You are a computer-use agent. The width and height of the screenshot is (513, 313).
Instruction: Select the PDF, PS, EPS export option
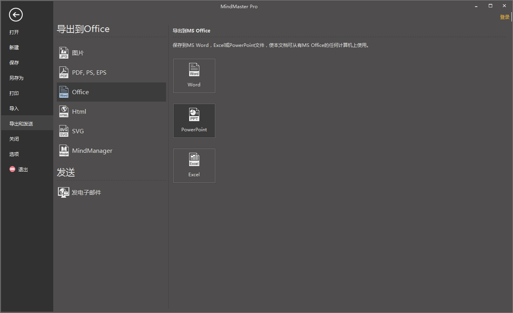point(111,72)
